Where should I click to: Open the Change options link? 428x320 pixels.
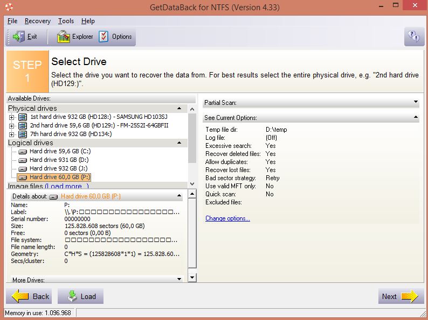(227, 218)
